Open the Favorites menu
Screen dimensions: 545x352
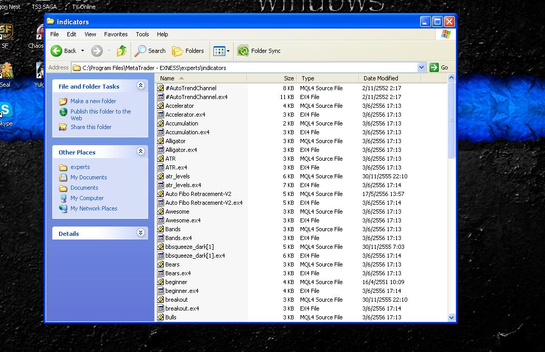(x=116, y=34)
